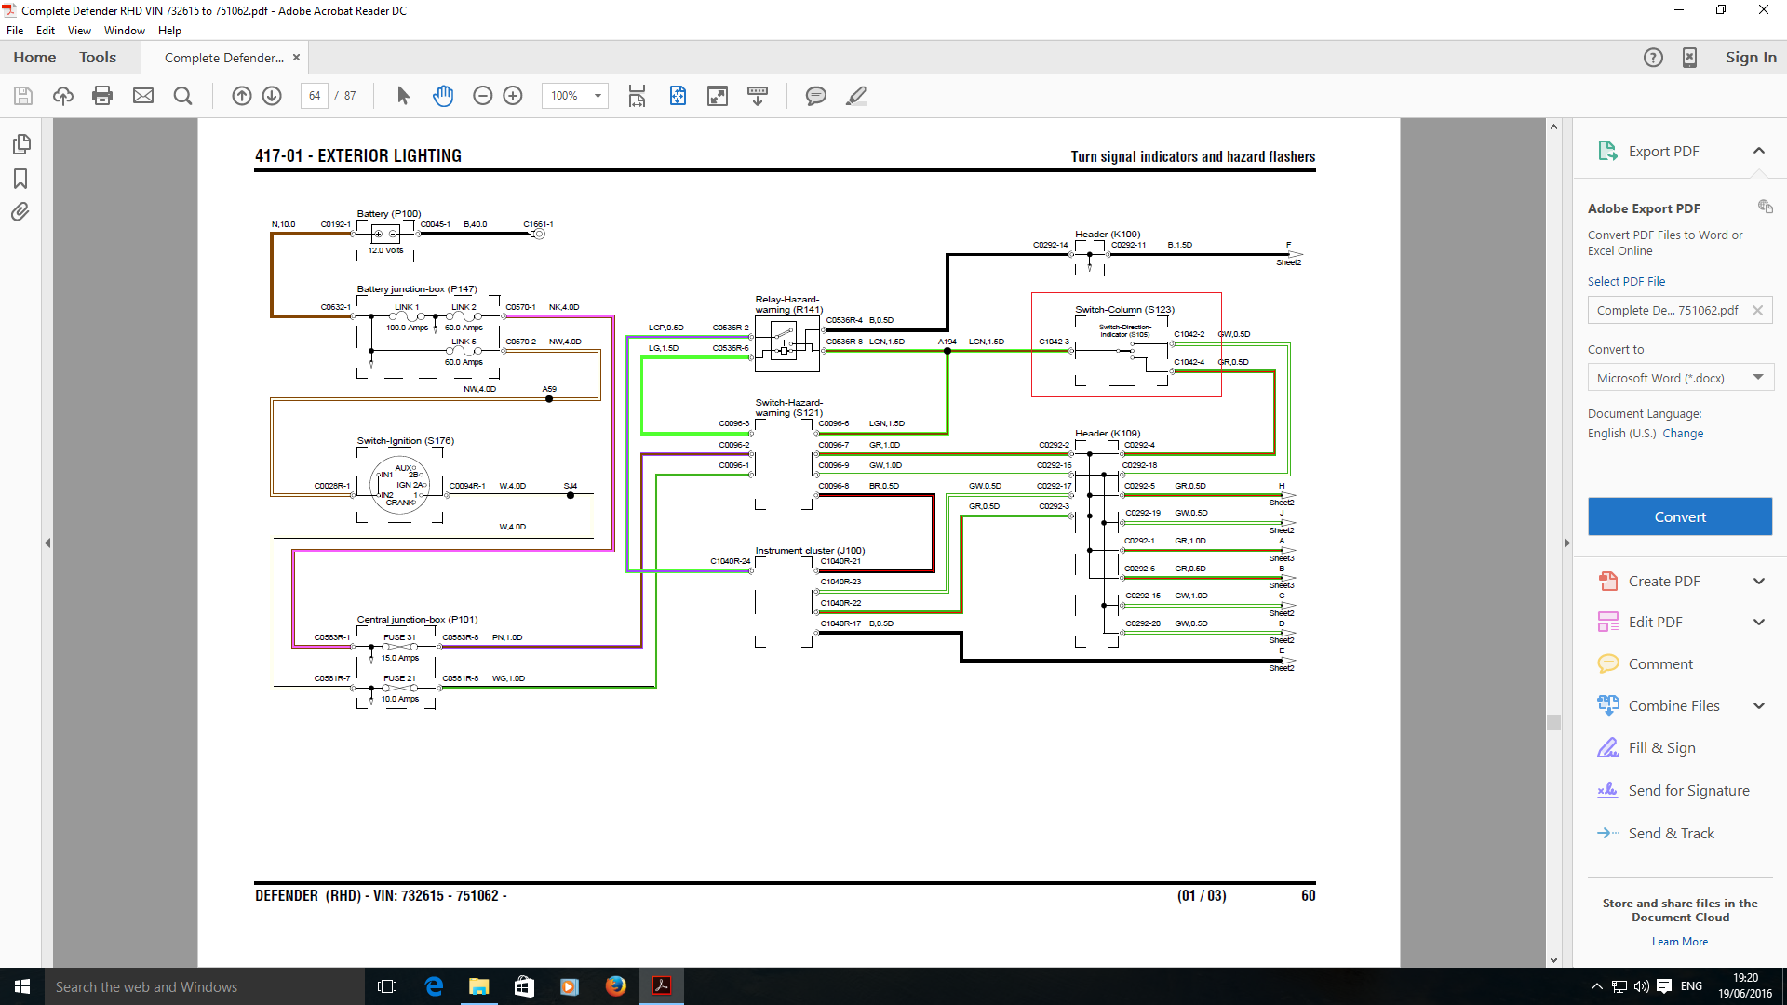Switch to the Home tab
Image resolution: width=1787 pixels, height=1005 pixels.
(34, 58)
